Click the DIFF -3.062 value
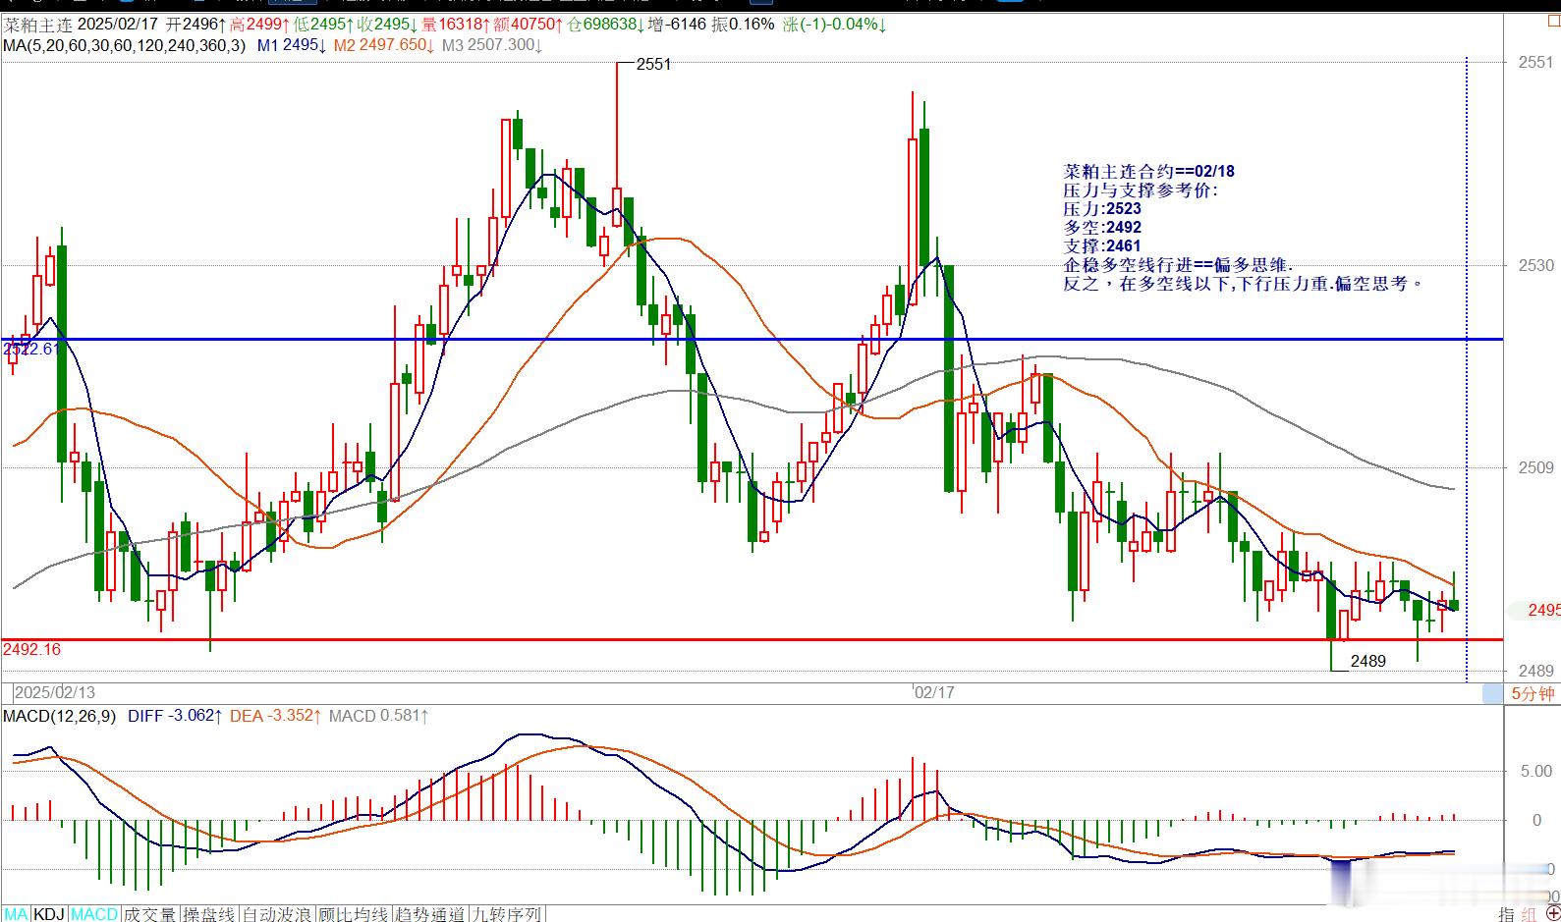This screenshot has width=1561, height=922. pos(175,716)
